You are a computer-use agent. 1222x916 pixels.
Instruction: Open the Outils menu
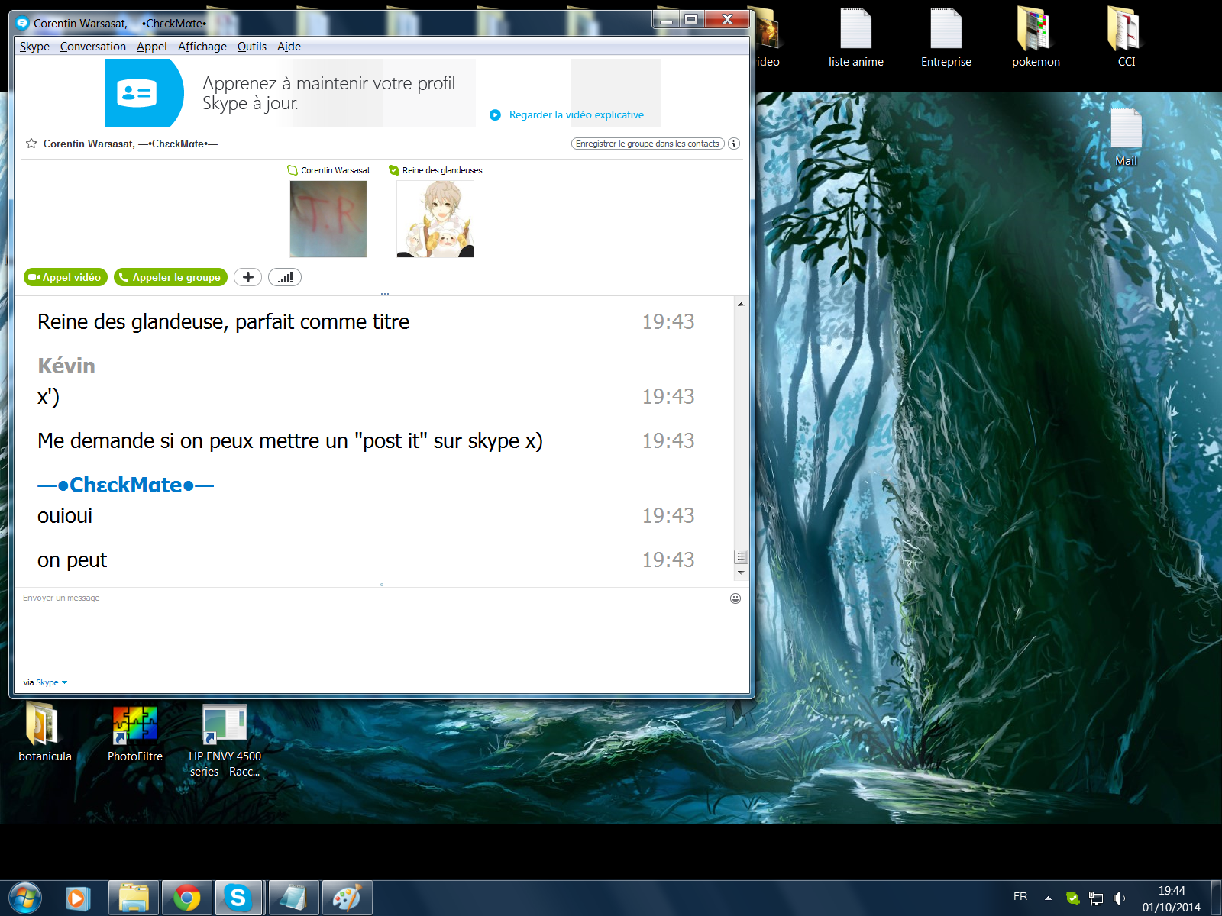252,47
